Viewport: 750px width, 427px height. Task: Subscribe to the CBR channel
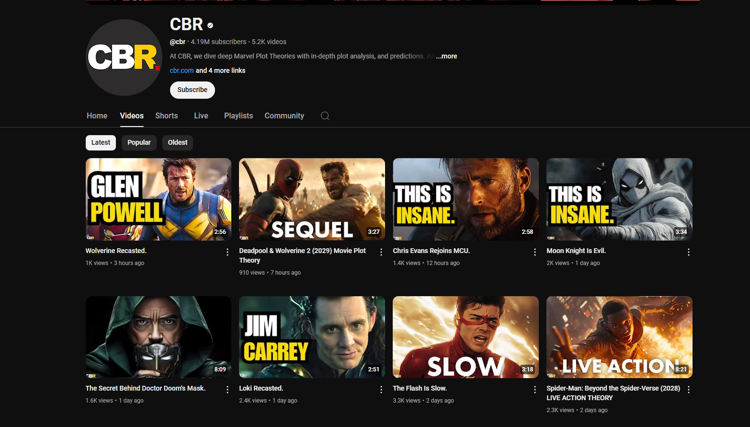(x=193, y=90)
